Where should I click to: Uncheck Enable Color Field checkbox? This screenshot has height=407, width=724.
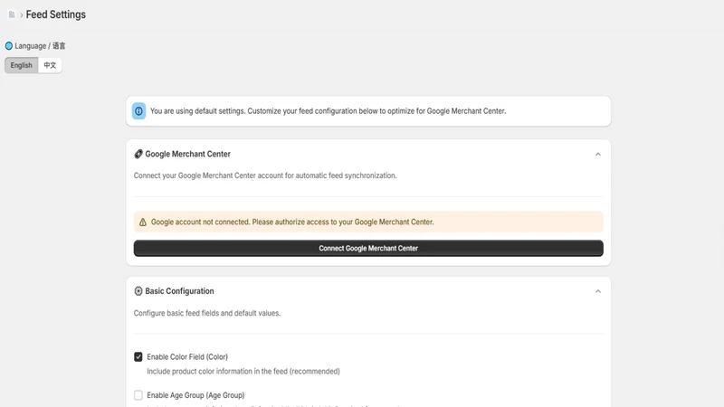click(x=138, y=356)
